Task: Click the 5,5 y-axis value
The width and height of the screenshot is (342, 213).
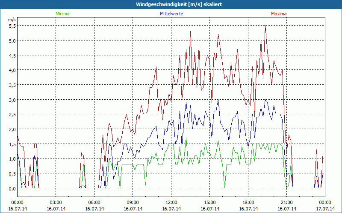Action: pos(12,26)
